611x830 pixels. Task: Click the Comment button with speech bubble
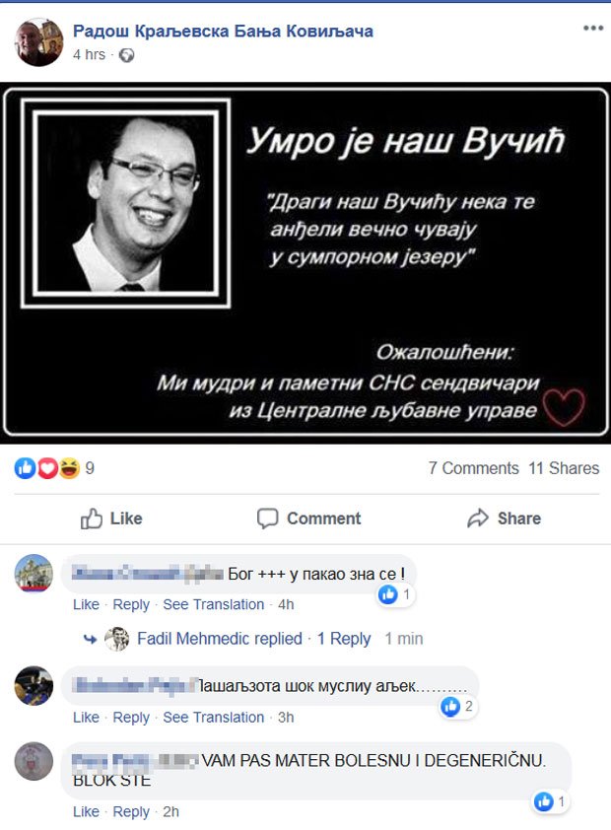pos(308,519)
